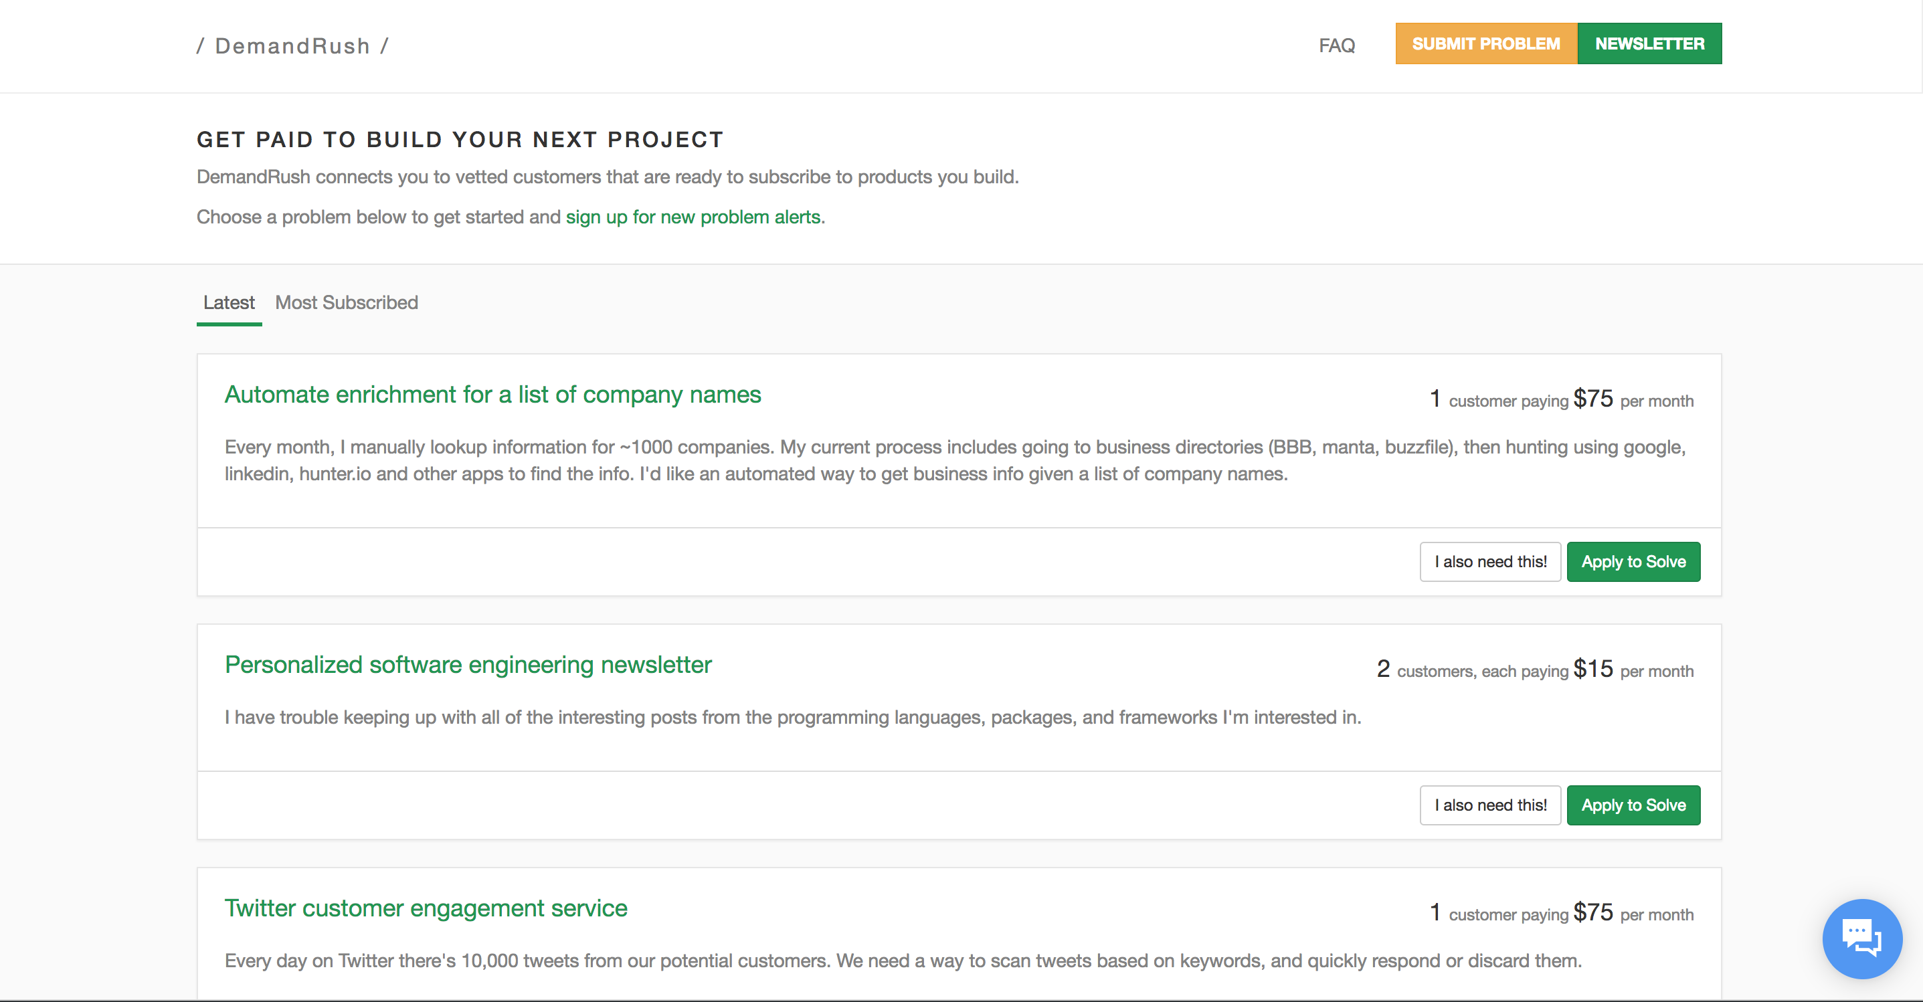
Task: Switch to the Most Subscribed tab
Action: click(x=347, y=303)
